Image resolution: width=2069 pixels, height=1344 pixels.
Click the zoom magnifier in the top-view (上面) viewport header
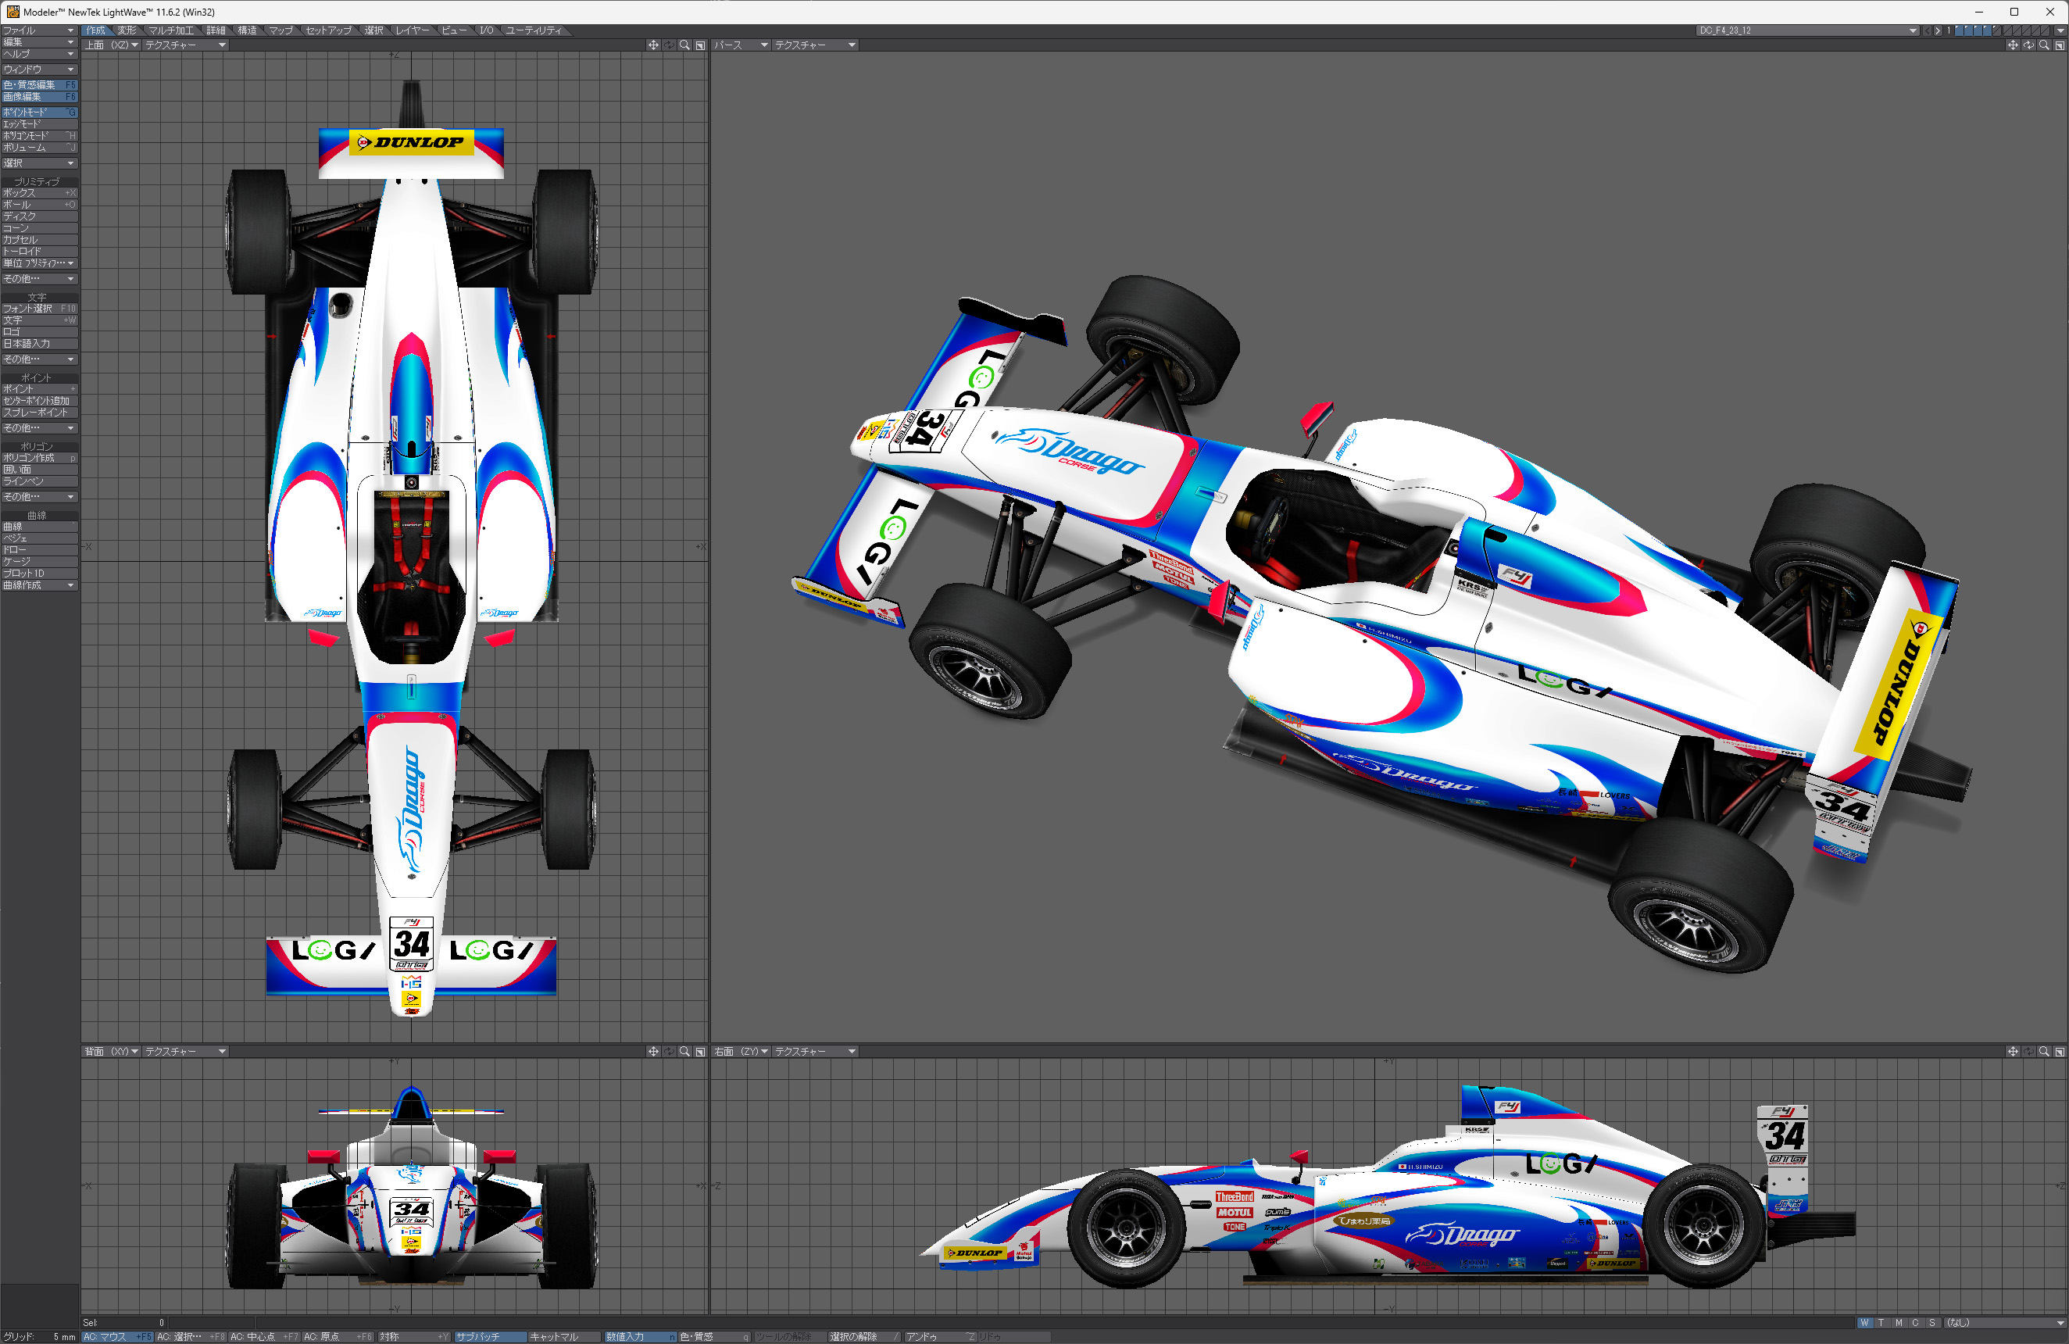coord(685,45)
